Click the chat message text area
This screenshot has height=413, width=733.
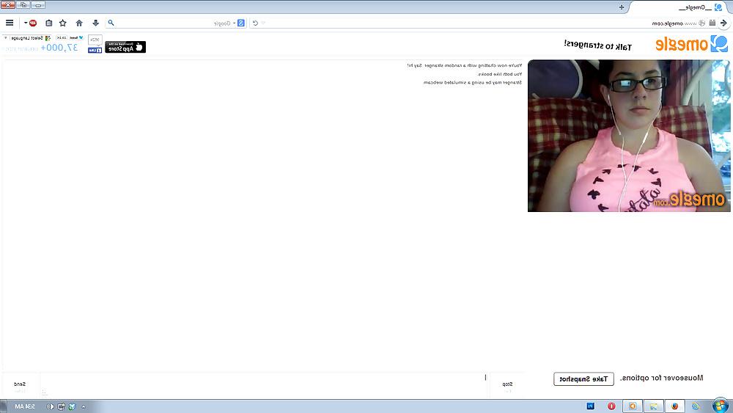pos(264,386)
